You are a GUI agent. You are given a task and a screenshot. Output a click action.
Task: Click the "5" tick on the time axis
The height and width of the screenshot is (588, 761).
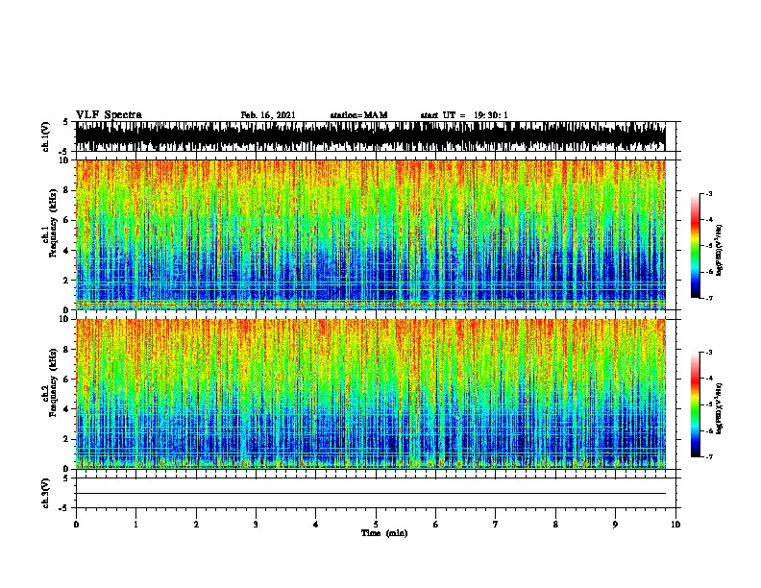click(x=376, y=525)
